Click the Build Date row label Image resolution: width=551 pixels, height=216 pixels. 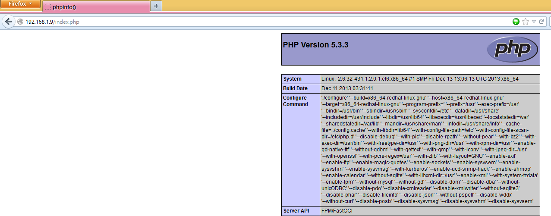click(x=295, y=88)
